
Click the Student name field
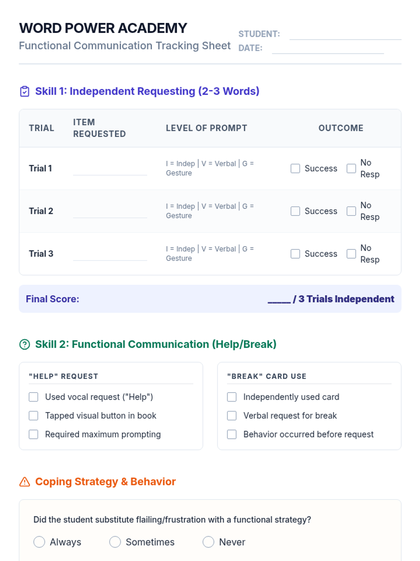(x=345, y=34)
